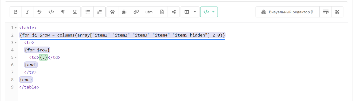The width and height of the screenshot is (353, 101).
Task: Click opening <table> tag text
Action: 28,28
